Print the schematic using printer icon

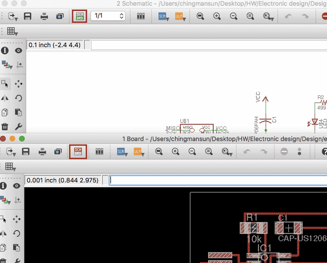coord(44,16)
